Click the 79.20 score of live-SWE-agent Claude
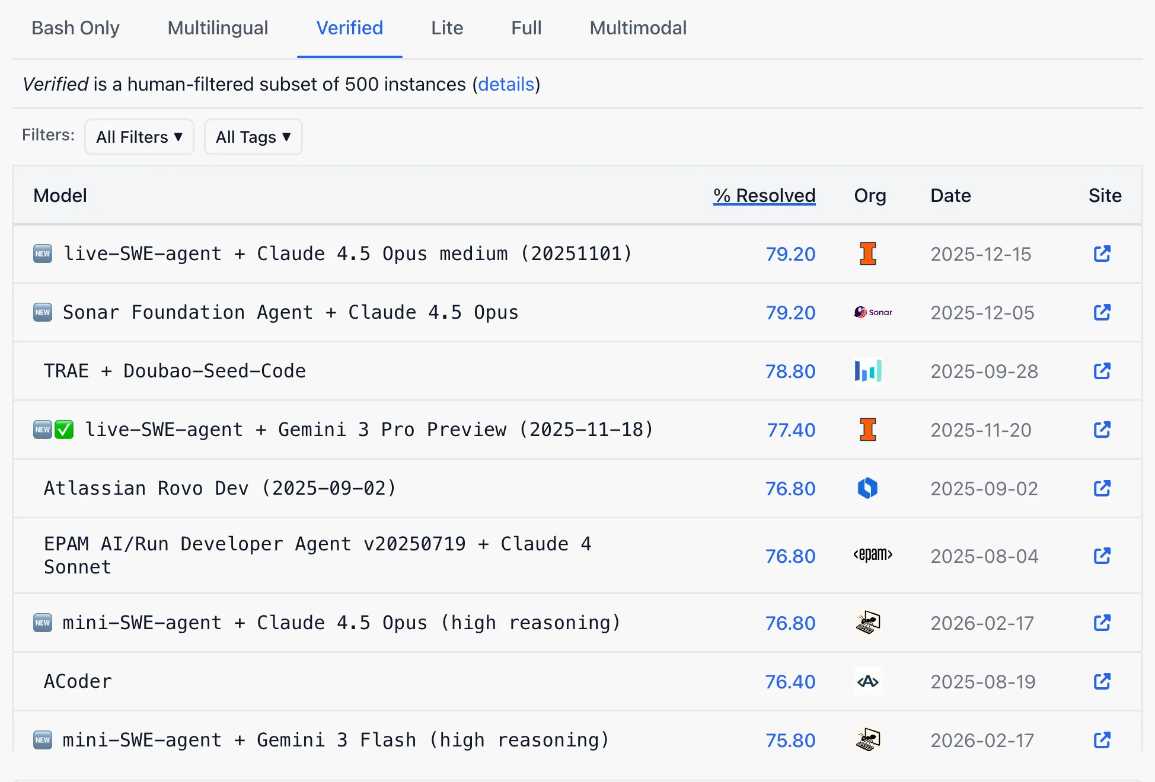 point(790,254)
